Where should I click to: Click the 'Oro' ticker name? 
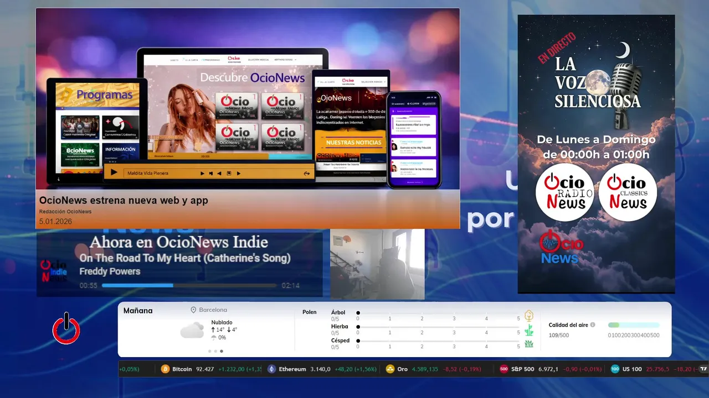pos(403,369)
